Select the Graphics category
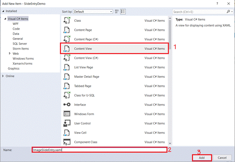 pyautogui.click(x=14, y=68)
